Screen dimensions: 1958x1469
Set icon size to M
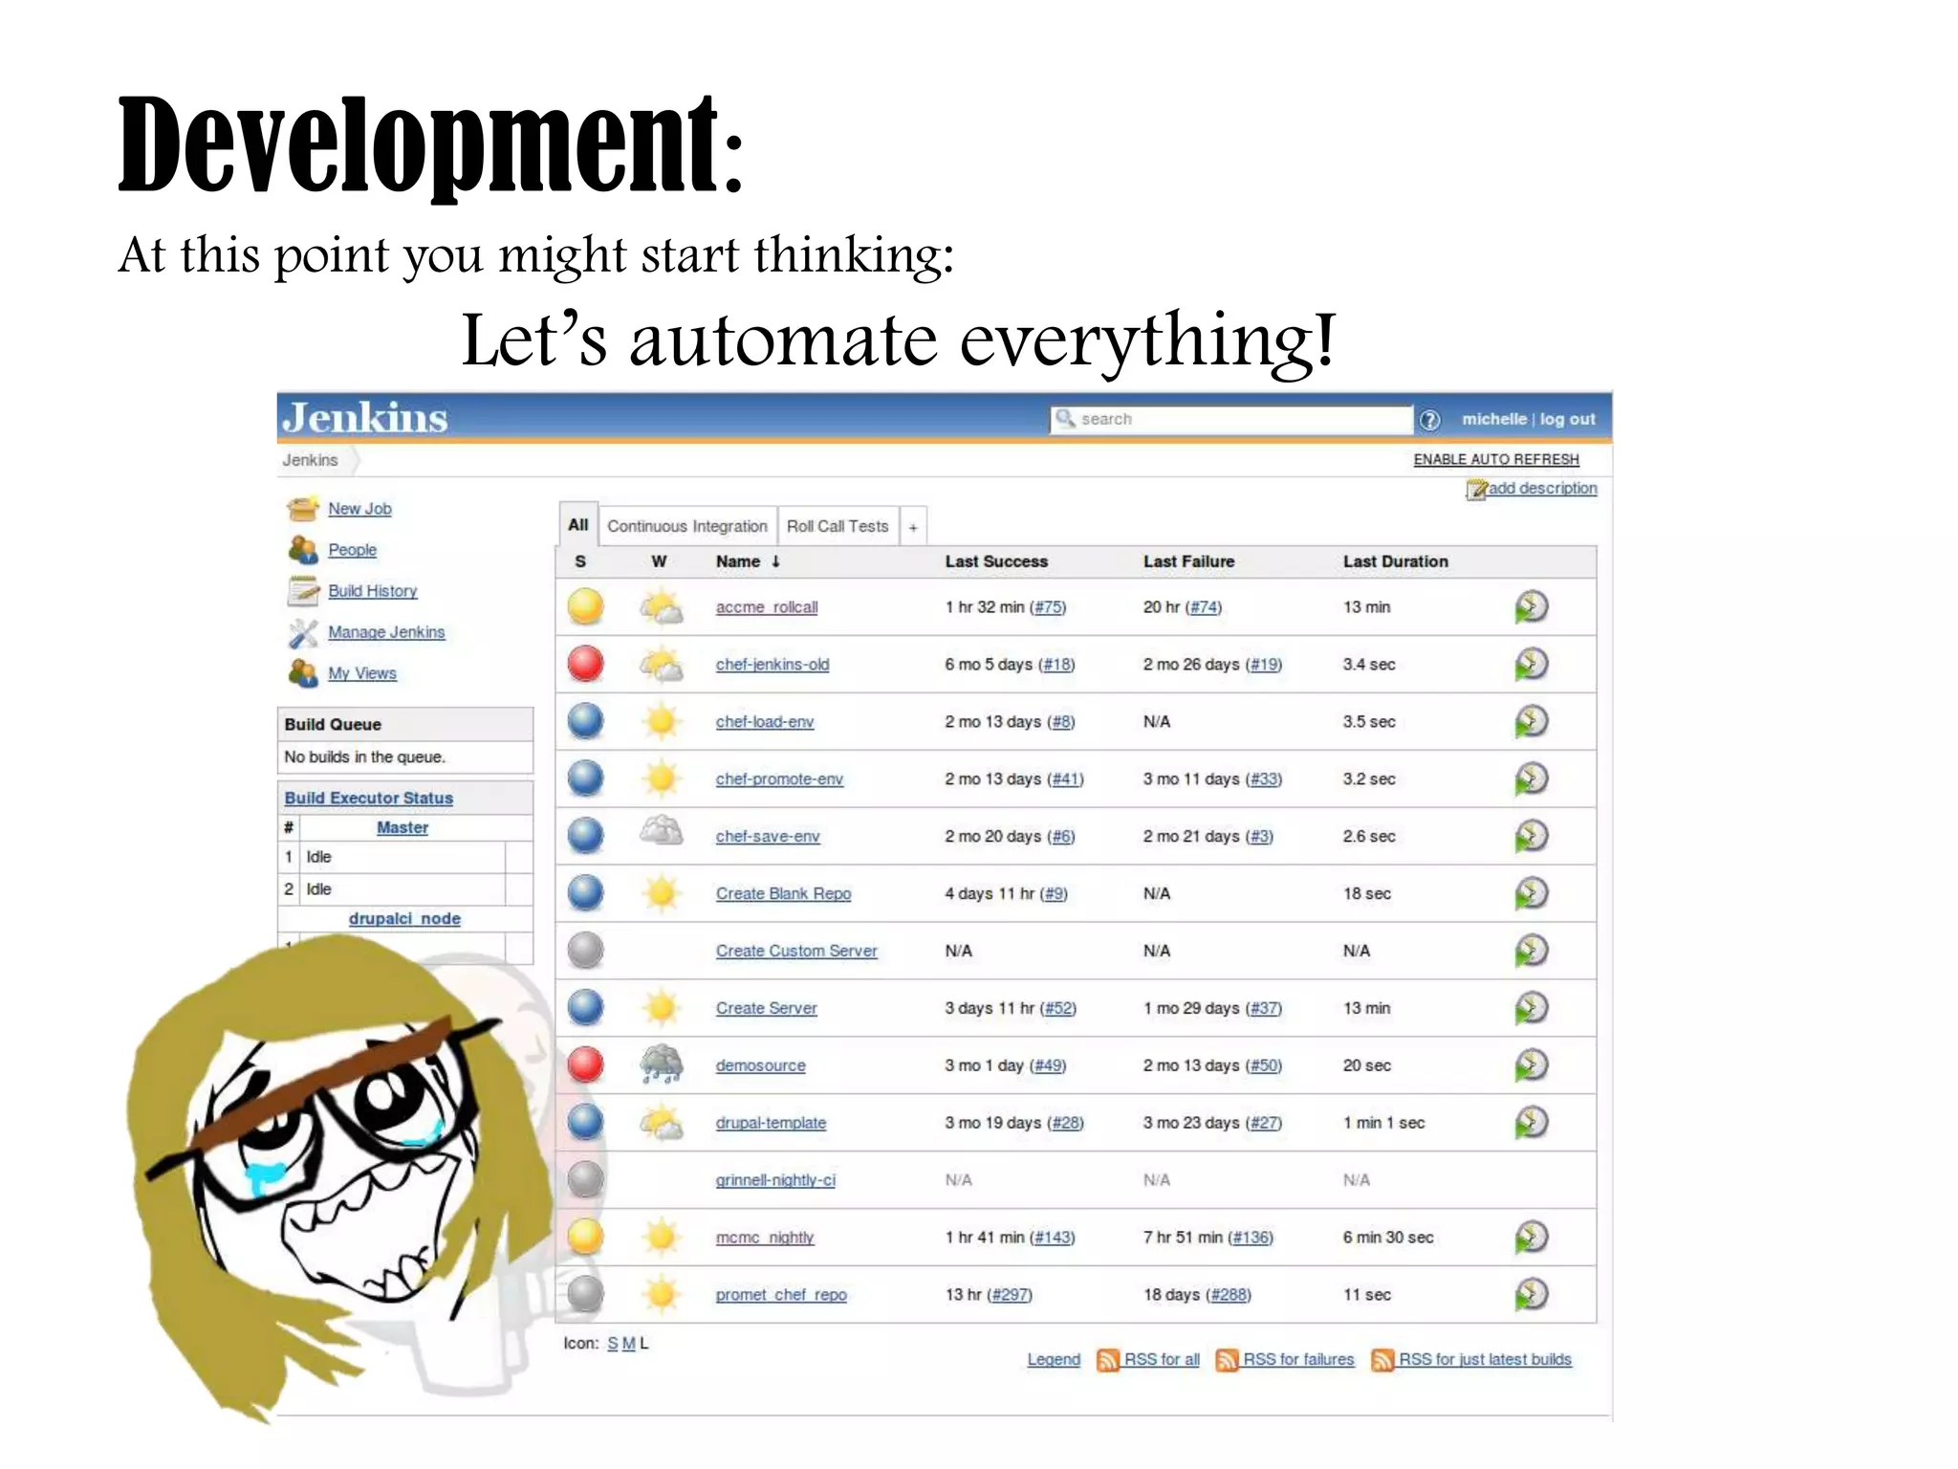[x=628, y=1344]
